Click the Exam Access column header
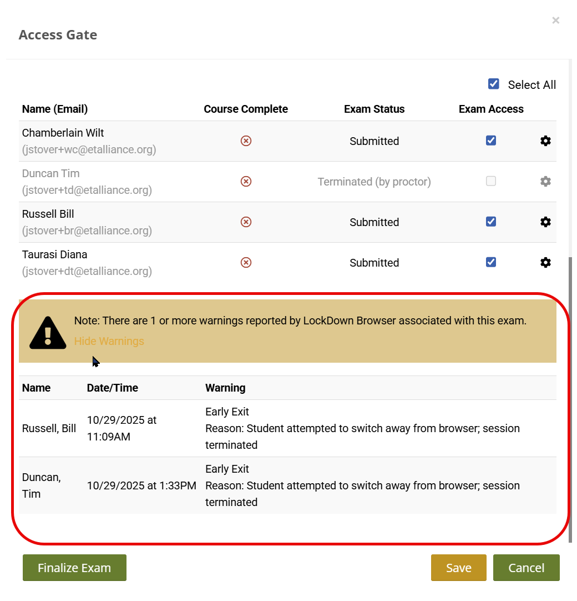This screenshot has width=577, height=601. [491, 109]
